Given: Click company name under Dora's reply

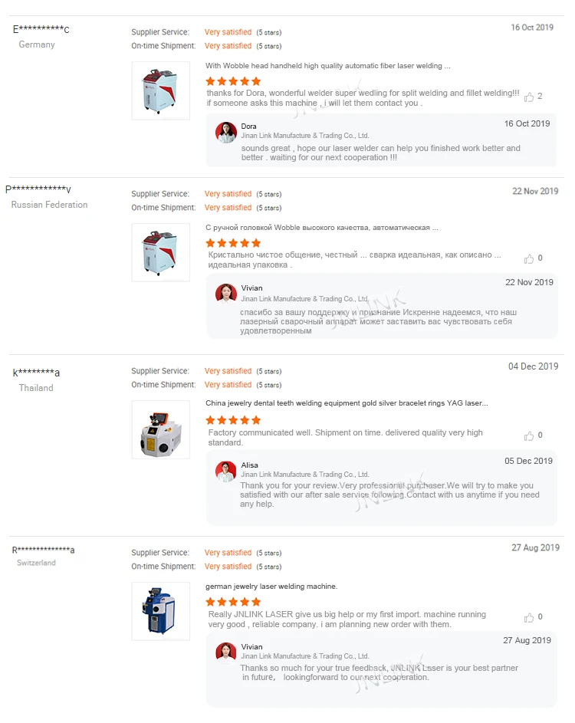Looking at the screenshot, I should coord(305,136).
